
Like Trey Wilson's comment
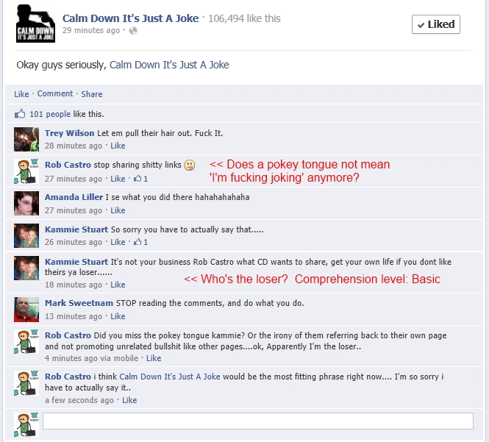tap(118, 146)
